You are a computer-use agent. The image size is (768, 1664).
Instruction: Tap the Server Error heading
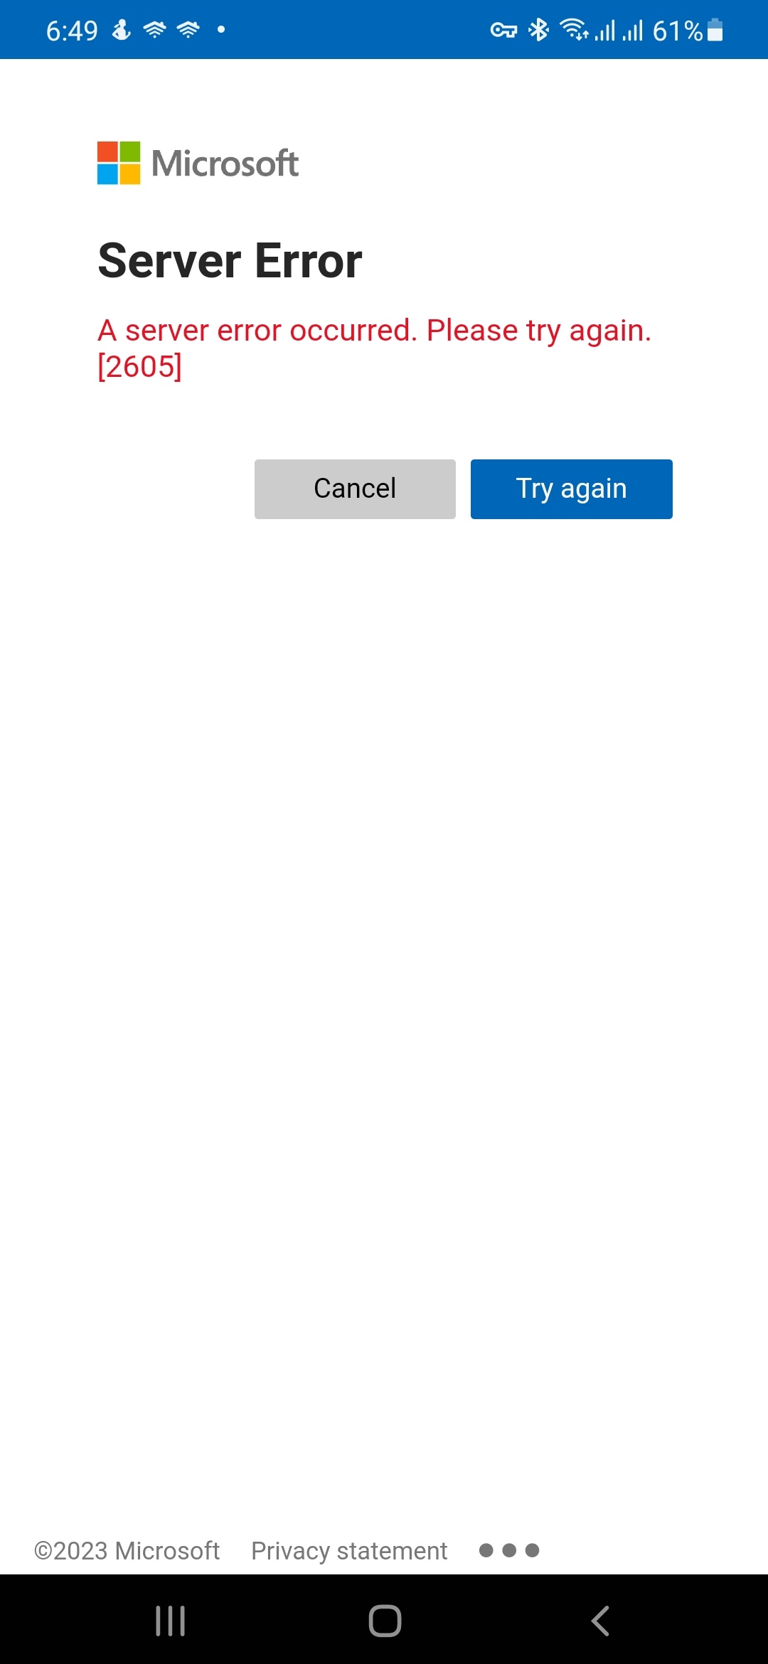pos(230,261)
